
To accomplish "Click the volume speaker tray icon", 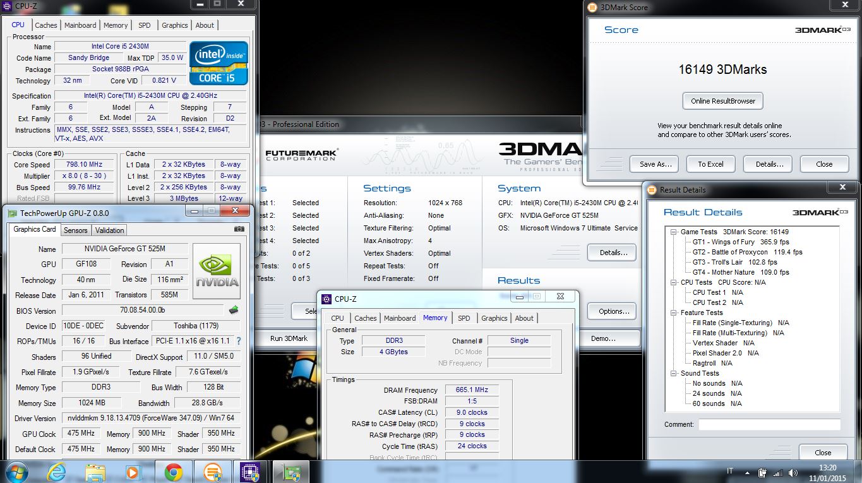I will (x=793, y=472).
